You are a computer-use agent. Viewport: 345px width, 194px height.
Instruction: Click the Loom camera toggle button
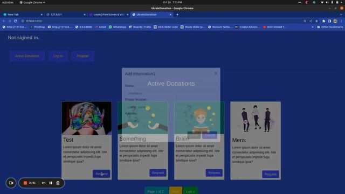tap(11, 183)
